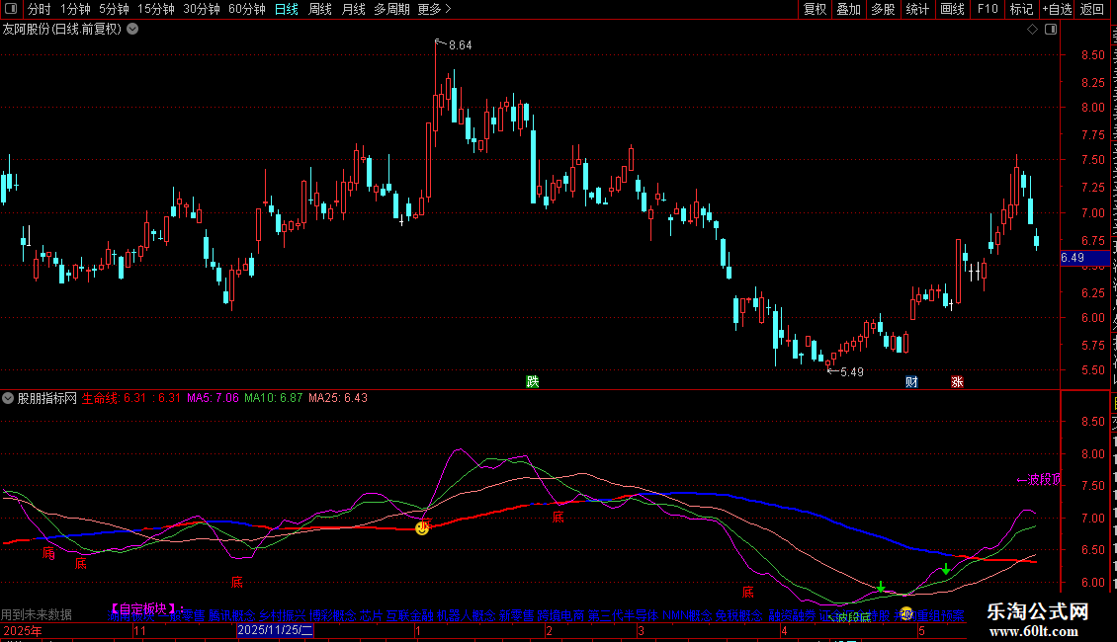Click the smiley face on 生命线 near January
This screenshot has height=642, width=1117.
[x=422, y=527]
